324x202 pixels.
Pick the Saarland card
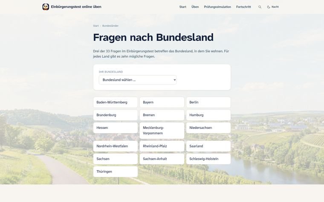[x=208, y=146]
